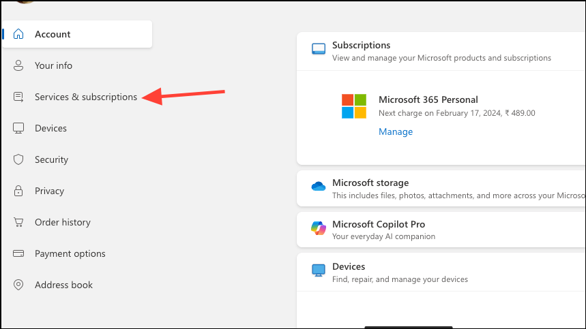This screenshot has height=329, width=586.
Task: Click 'Find, repair, and manage your devices' text
Action: tap(400, 279)
